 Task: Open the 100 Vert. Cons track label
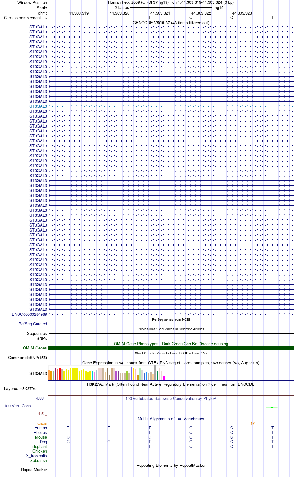coord(17,406)
